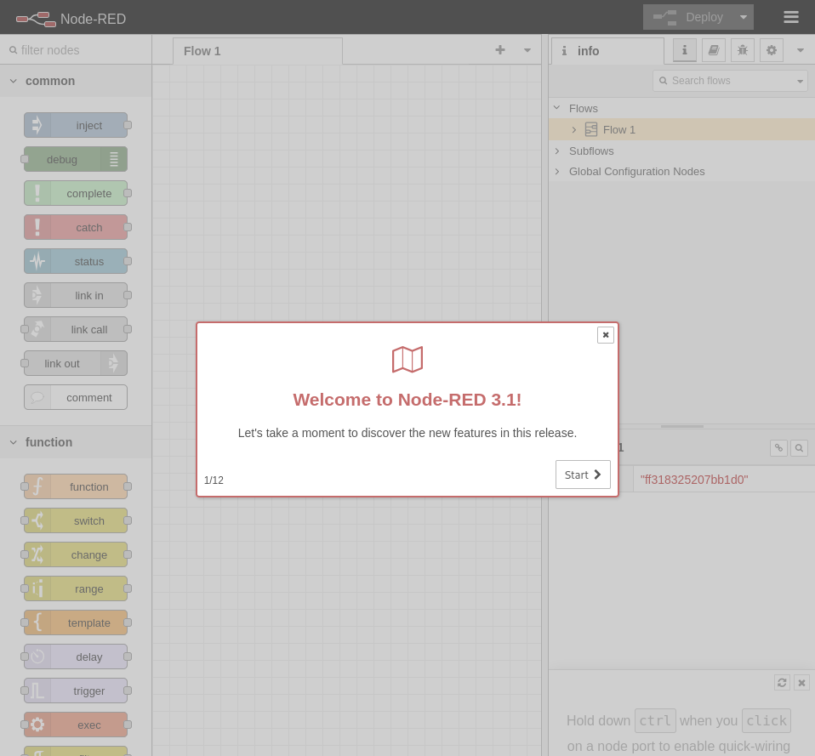Expand the Subflows section
This screenshot has height=756, width=815.
(x=557, y=151)
